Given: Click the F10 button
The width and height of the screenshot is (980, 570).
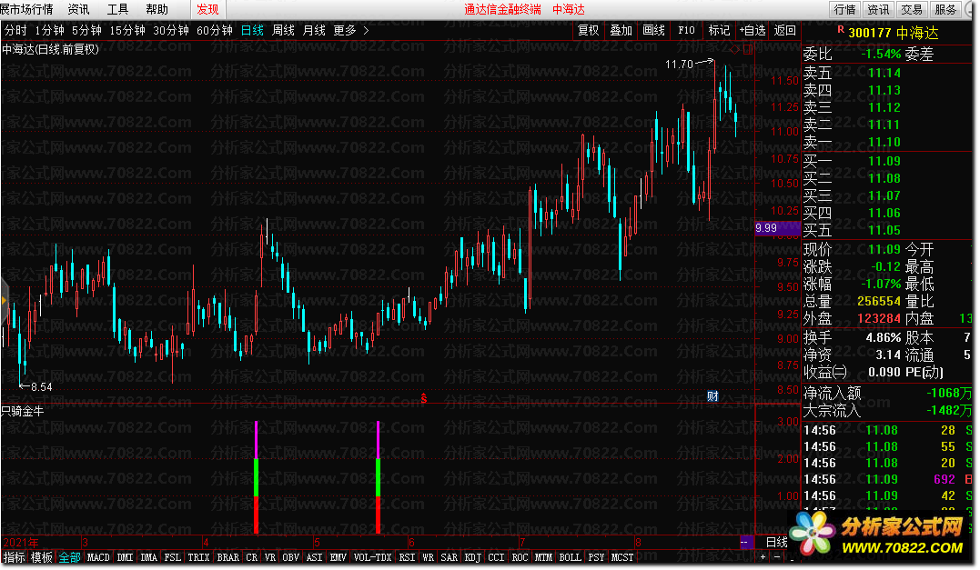Looking at the screenshot, I should (x=686, y=30).
